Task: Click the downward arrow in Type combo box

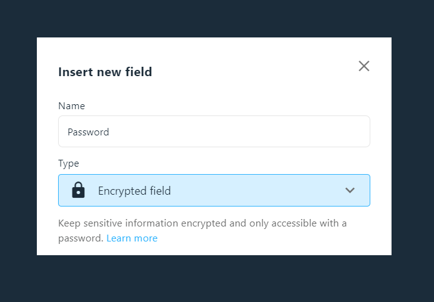Action: click(x=350, y=190)
